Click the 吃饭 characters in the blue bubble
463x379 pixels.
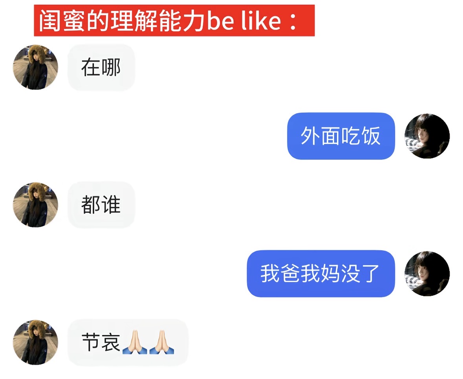(361, 136)
